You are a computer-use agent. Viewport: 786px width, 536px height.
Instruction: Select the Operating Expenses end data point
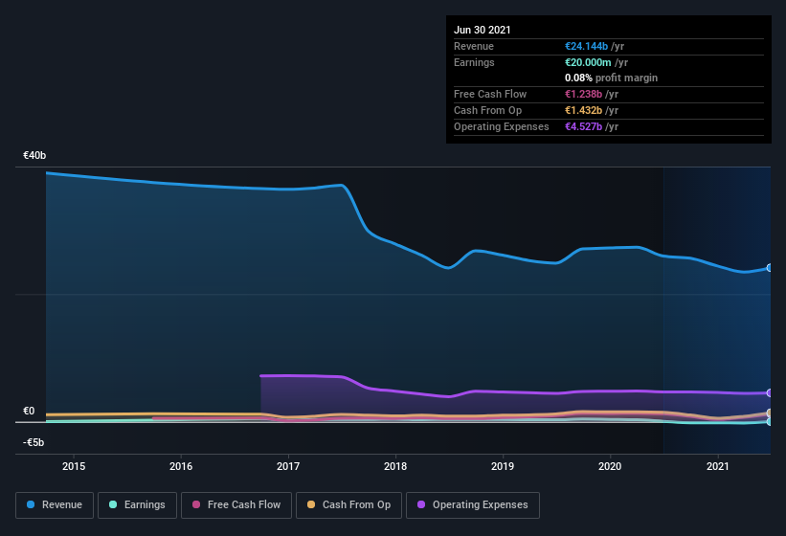[770, 392]
